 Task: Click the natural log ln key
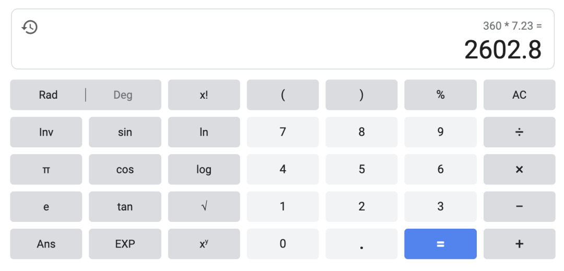204,132
